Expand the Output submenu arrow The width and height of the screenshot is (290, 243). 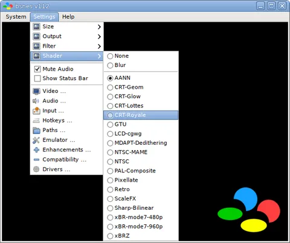99,37
